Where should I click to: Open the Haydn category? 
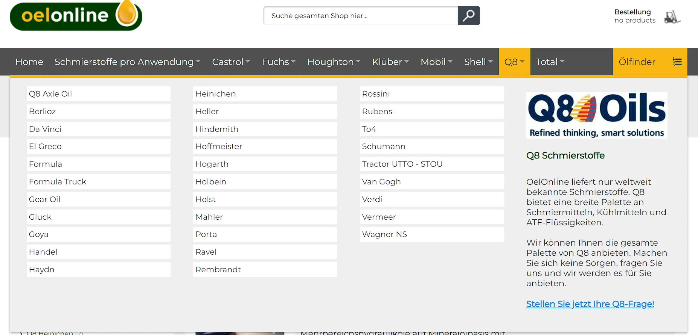(x=99, y=270)
